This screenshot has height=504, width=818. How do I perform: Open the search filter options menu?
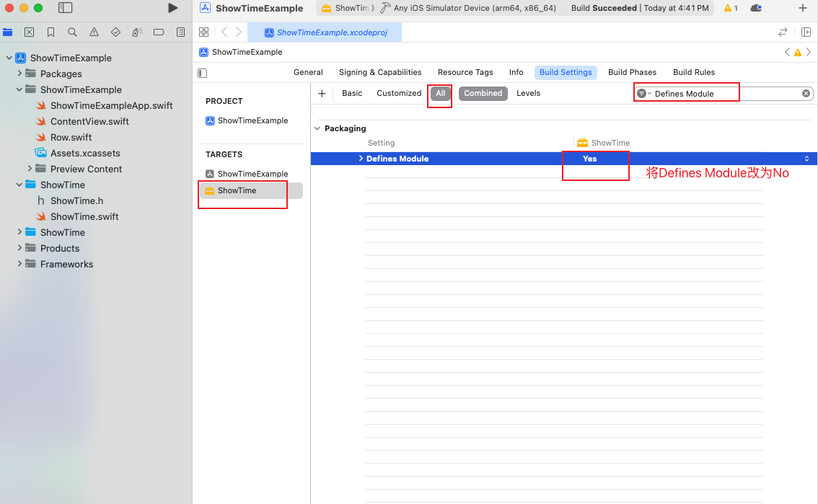[643, 93]
